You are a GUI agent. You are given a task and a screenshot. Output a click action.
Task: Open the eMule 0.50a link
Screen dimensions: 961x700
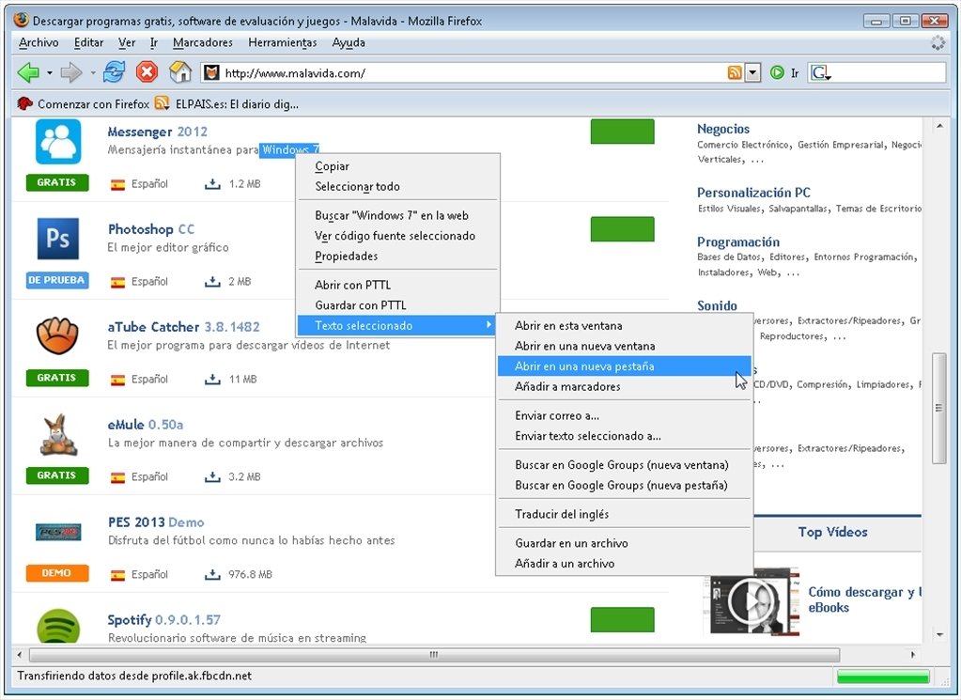tap(146, 424)
